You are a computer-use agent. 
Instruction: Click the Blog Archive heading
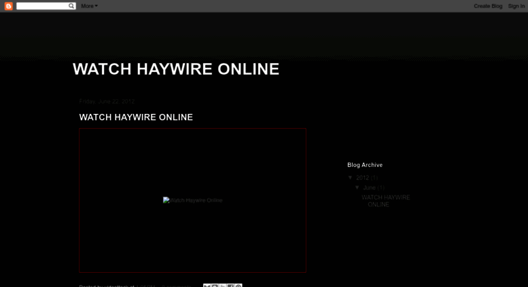click(x=365, y=165)
